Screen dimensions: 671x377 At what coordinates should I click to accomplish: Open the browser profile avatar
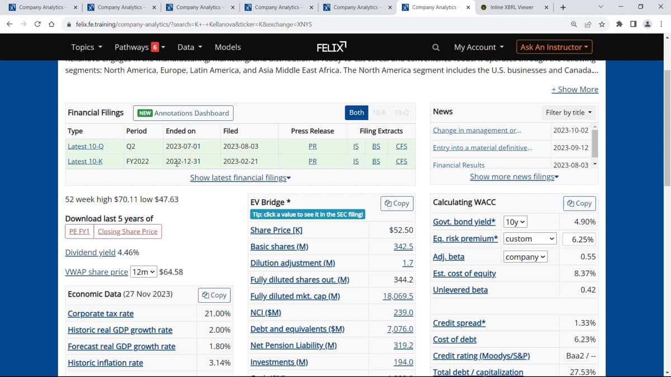(x=648, y=24)
